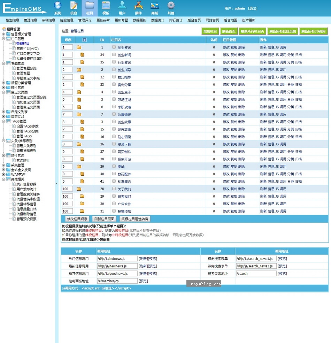Viewport: 331px width, 343px height.
Task: Collapse the 专题管理 tree node
Action: click(x=3, y=63)
